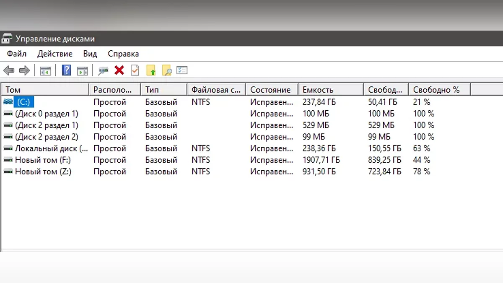Click the disk connect/rescan toolbar icon
Viewport: 503px width, 283px height.
click(103, 70)
